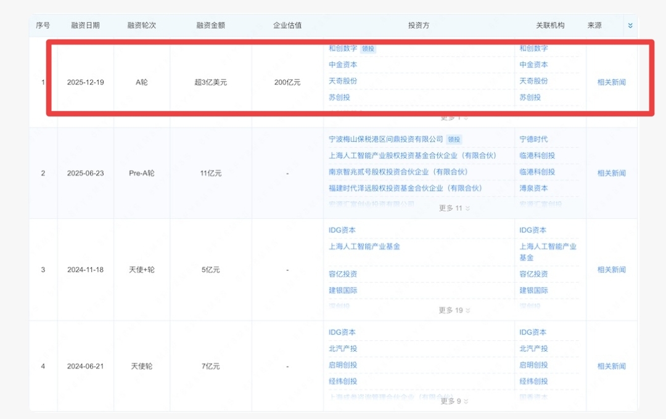Open 天奇股份 in 关联机构 column
The width and height of the screenshot is (666, 419).
coord(533,81)
